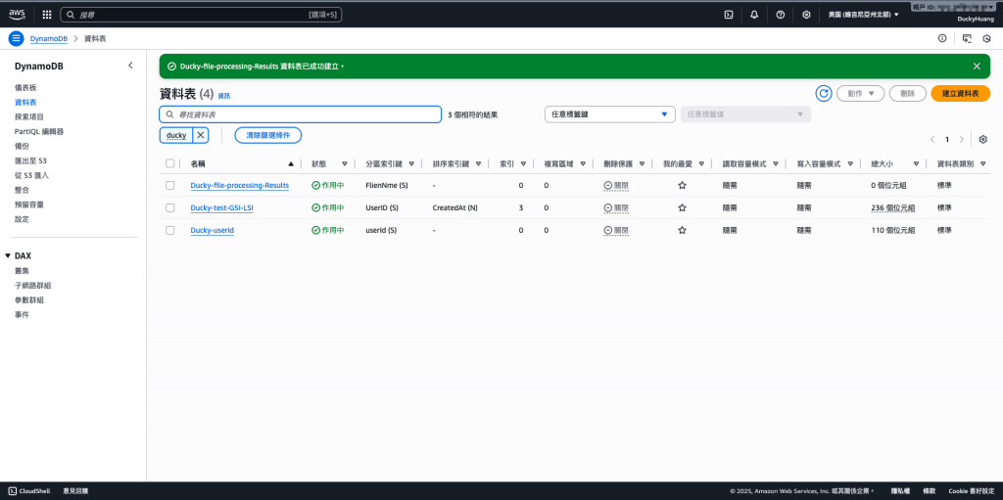
Task: Check the Ducky-file-processing-Results row checkbox
Action: [x=170, y=186]
